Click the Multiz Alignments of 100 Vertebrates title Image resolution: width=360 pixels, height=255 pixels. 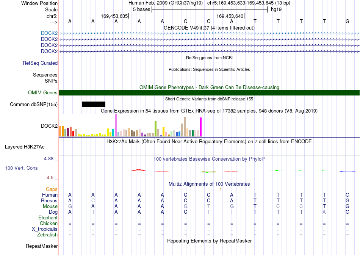coord(209,184)
